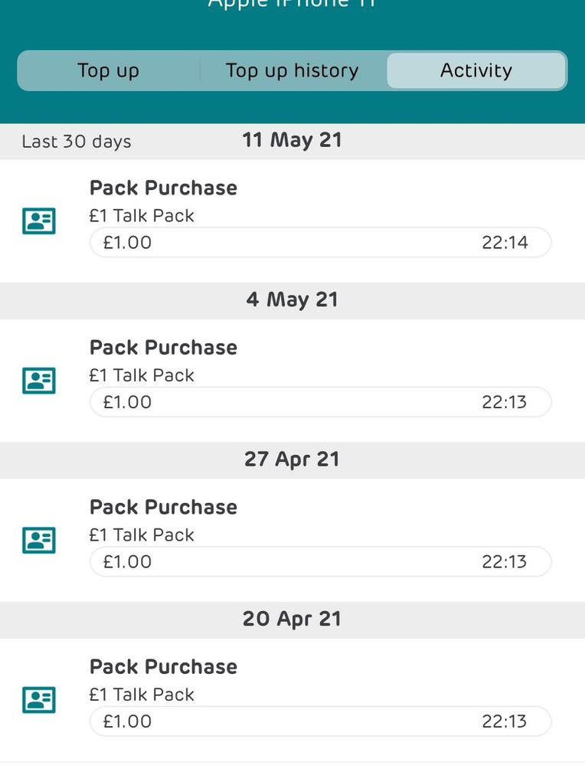Open the £1.00 entry on 20 Apr

pos(321,721)
